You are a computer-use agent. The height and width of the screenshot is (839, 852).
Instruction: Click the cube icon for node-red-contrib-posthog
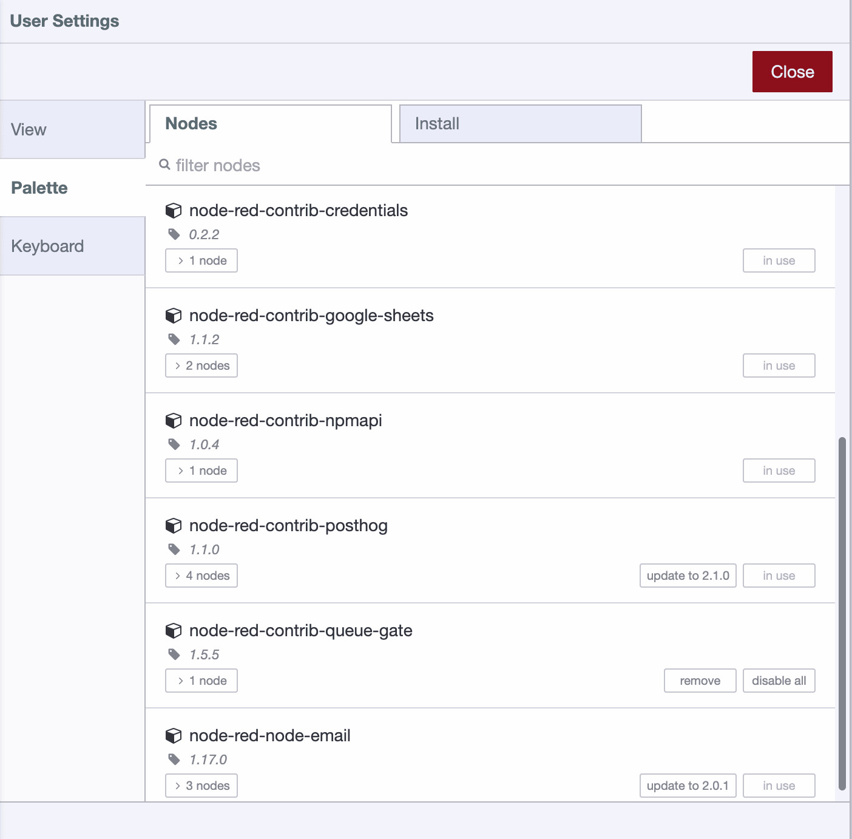coord(174,526)
